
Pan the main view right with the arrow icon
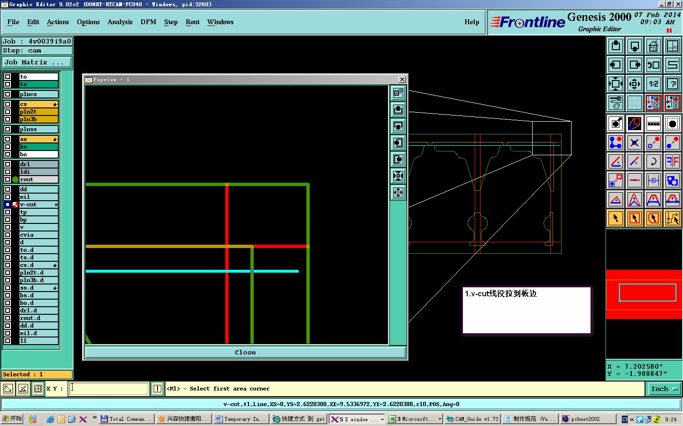point(635,65)
